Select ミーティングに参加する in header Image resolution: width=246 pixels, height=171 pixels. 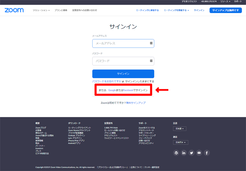click(x=147, y=10)
